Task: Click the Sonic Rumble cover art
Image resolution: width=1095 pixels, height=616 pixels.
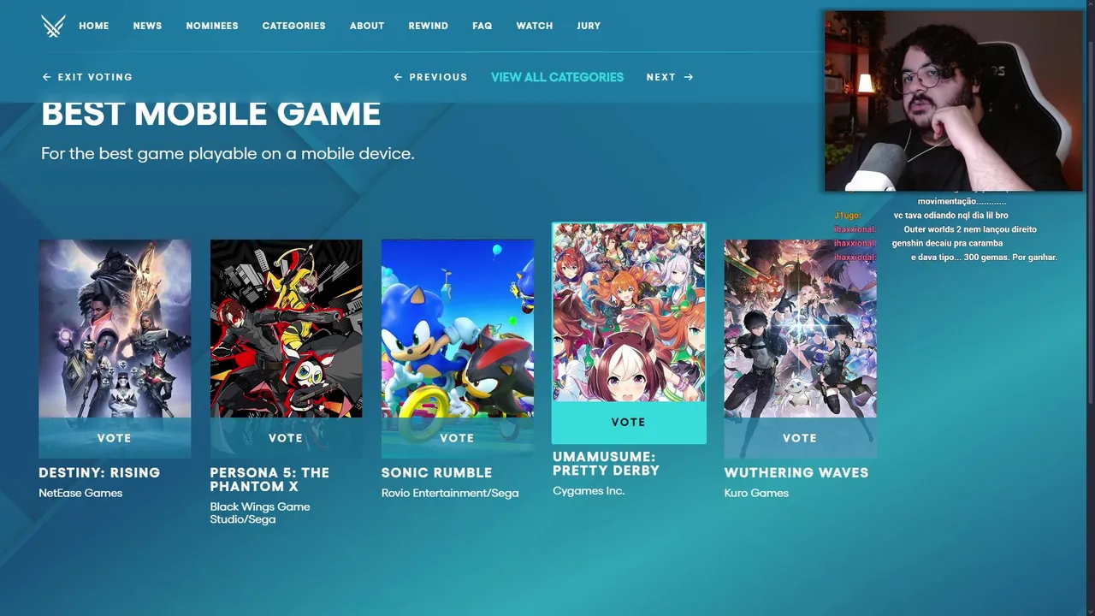Action: 457,329
